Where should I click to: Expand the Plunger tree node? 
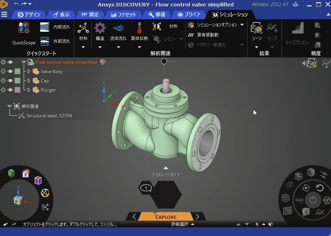(x=29, y=90)
